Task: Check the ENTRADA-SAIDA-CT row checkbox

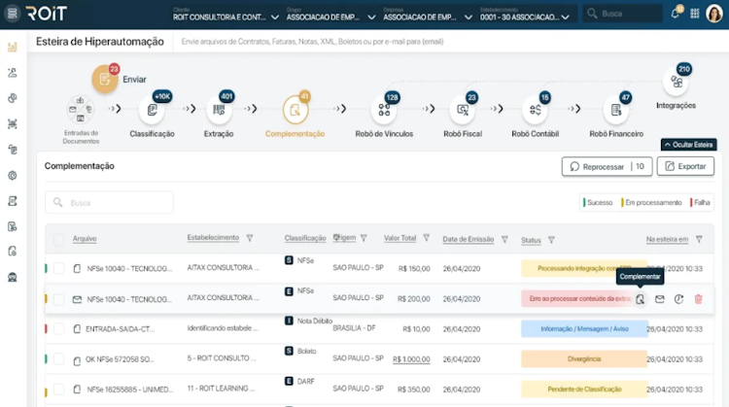Action: click(58, 329)
